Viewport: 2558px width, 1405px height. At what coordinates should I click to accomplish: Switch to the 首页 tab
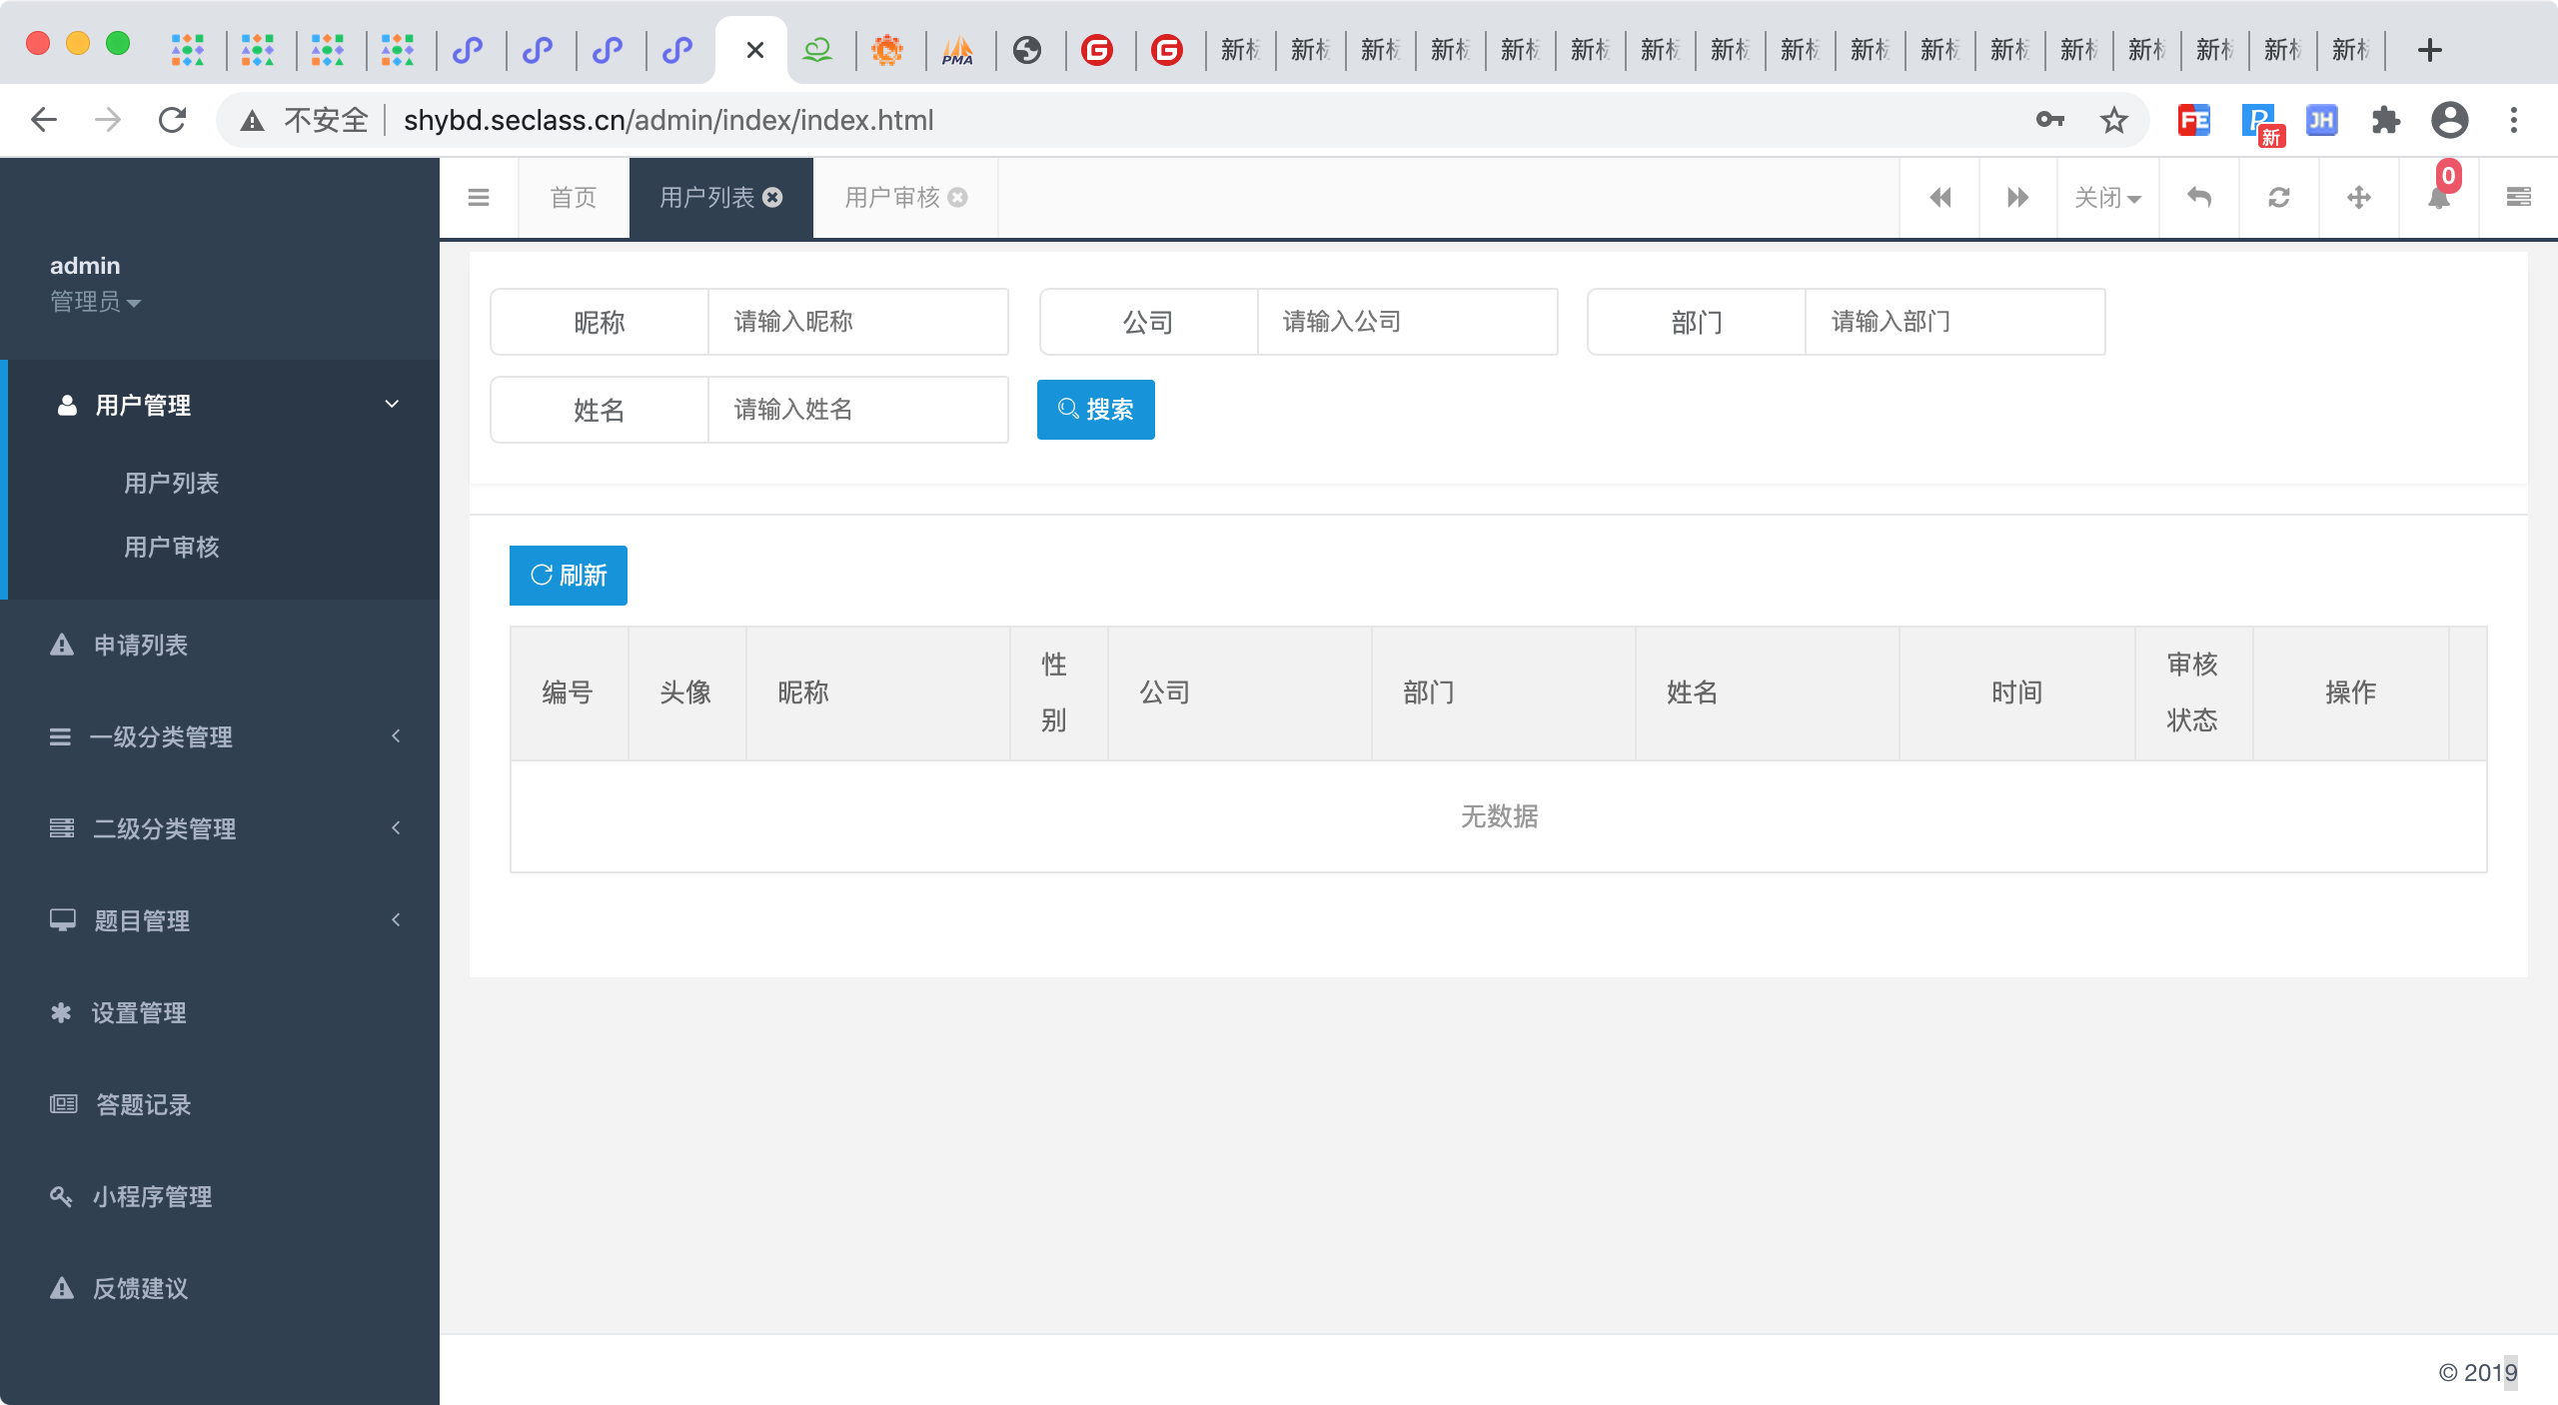(574, 198)
